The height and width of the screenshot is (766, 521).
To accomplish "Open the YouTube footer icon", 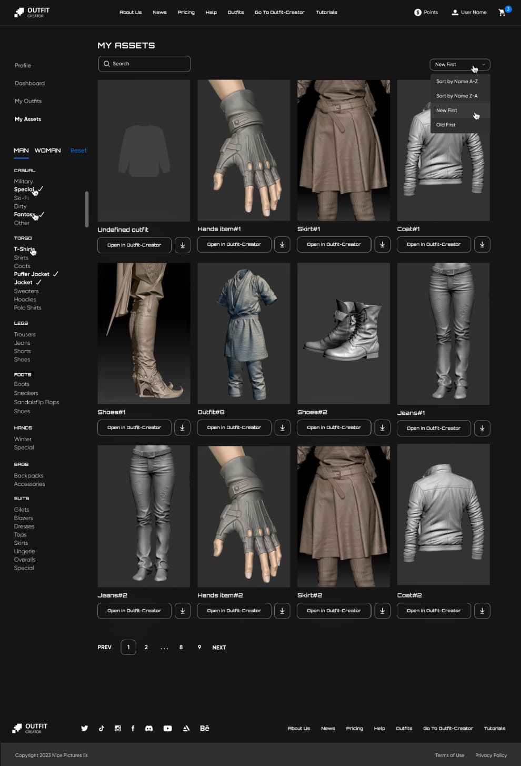I will point(167,729).
